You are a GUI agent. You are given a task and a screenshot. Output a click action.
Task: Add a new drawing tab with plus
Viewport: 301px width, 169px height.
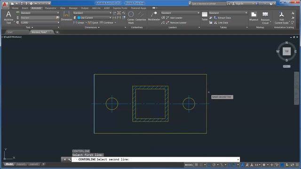click(57, 32)
